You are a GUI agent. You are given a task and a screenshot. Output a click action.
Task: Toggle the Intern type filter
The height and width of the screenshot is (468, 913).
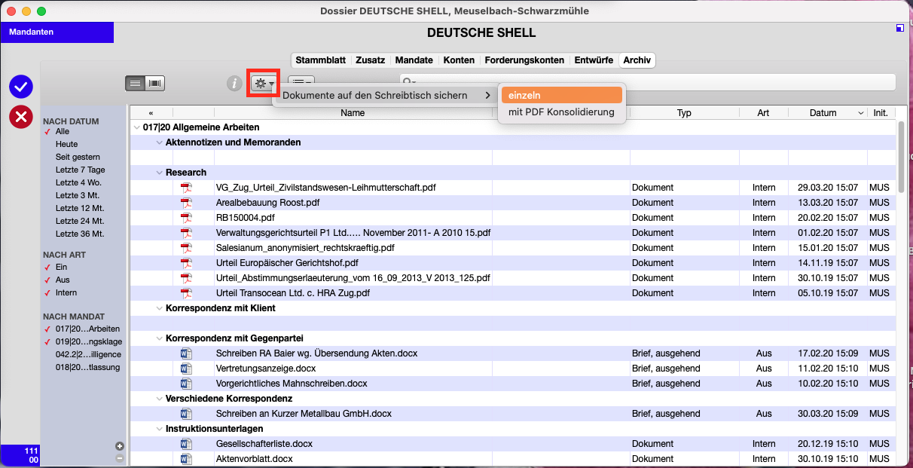(66, 292)
